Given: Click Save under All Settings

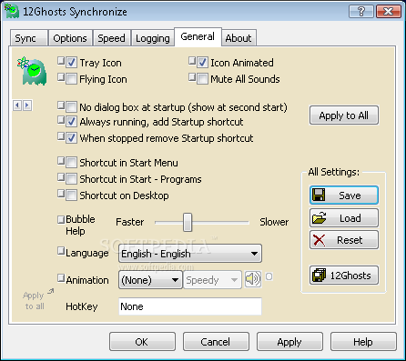Looking at the screenshot, I should 344,196.
